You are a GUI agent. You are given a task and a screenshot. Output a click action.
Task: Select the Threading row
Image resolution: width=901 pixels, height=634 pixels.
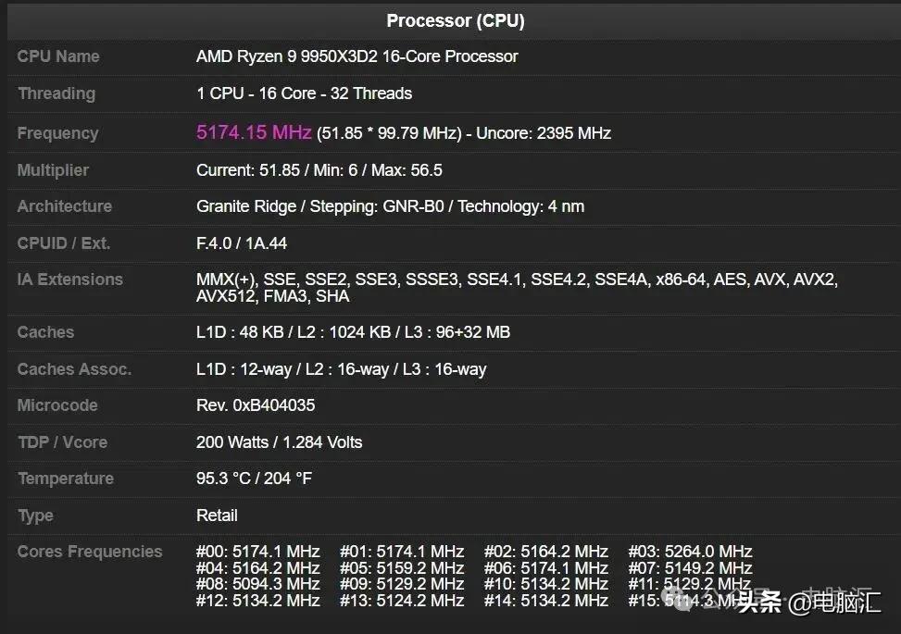[x=304, y=93]
